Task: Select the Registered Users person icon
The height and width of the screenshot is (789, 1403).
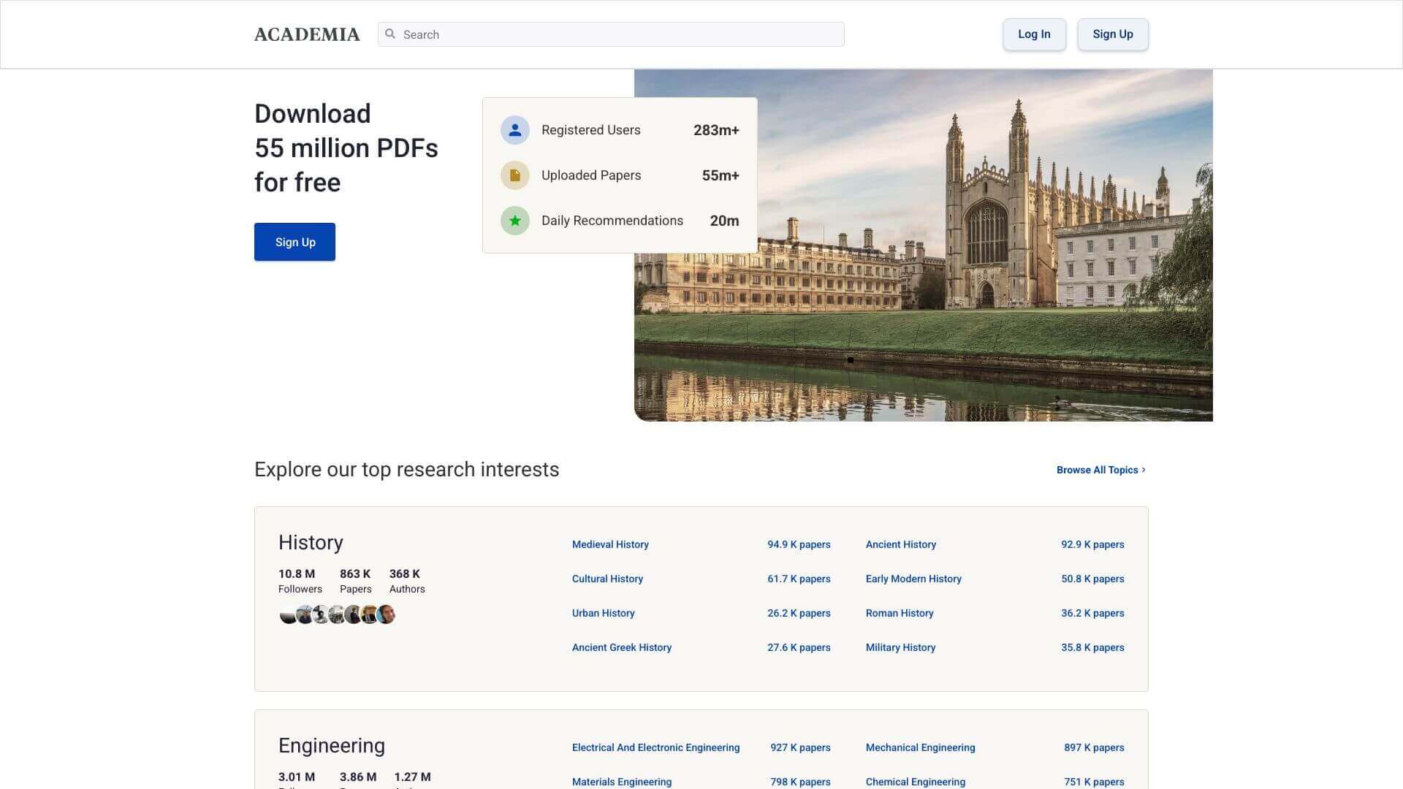Action: pyautogui.click(x=514, y=129)
